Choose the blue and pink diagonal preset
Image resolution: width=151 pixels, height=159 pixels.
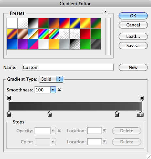[33, 44]
